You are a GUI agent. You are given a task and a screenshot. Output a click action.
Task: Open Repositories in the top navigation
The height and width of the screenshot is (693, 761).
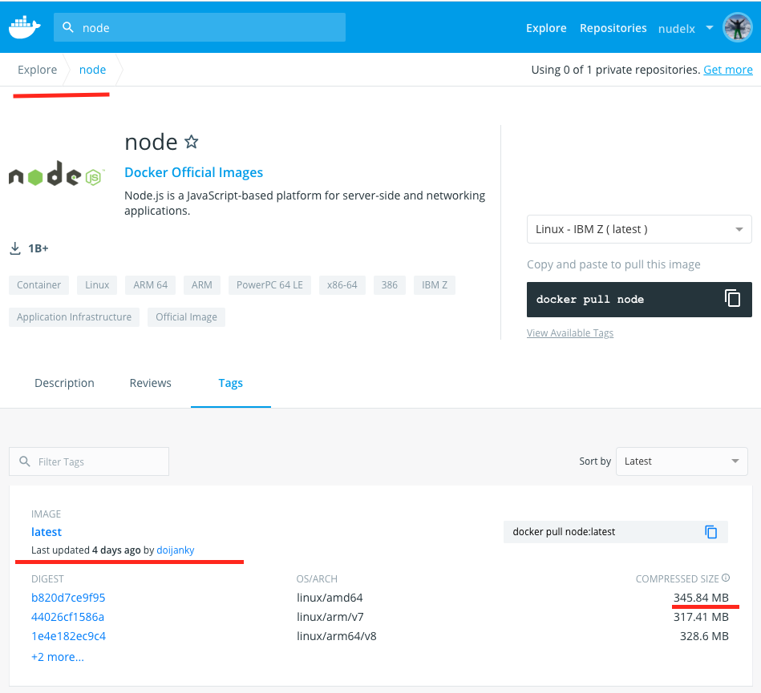[x=613, y=28]
